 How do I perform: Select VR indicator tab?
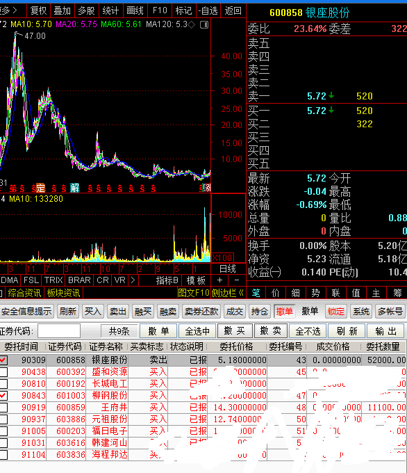pyautogui.click(x=120, y=280)
